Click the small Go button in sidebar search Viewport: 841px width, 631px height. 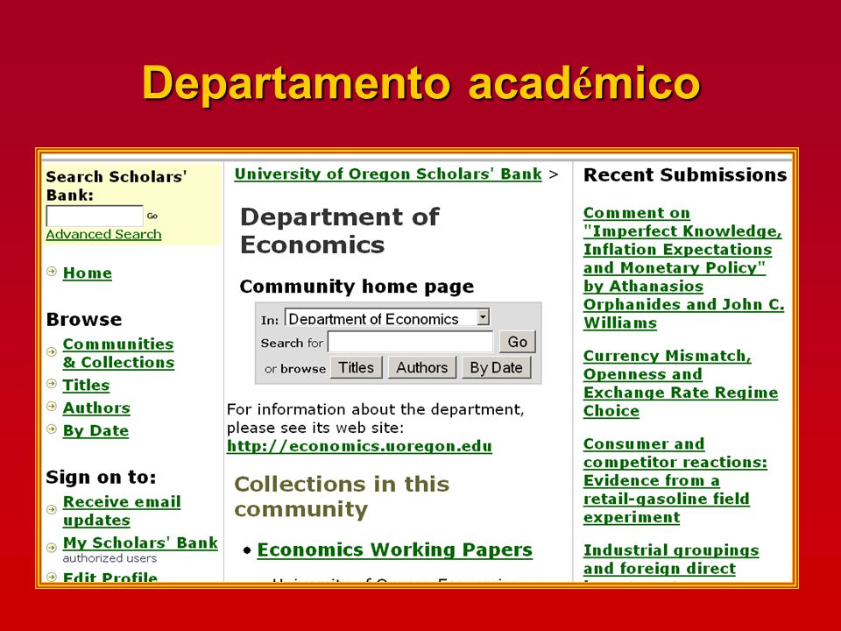point(152,216)
